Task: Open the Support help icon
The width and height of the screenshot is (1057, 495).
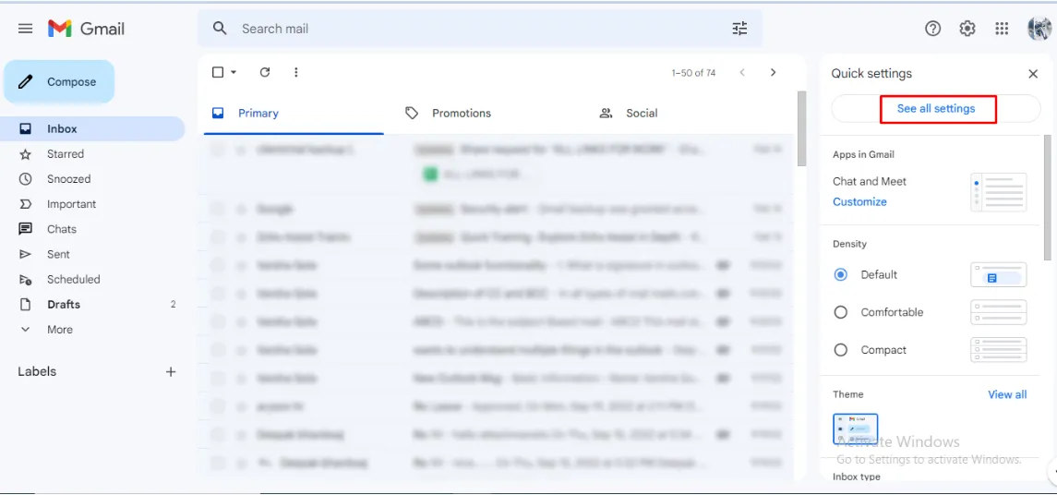Action: coord(933,29)
